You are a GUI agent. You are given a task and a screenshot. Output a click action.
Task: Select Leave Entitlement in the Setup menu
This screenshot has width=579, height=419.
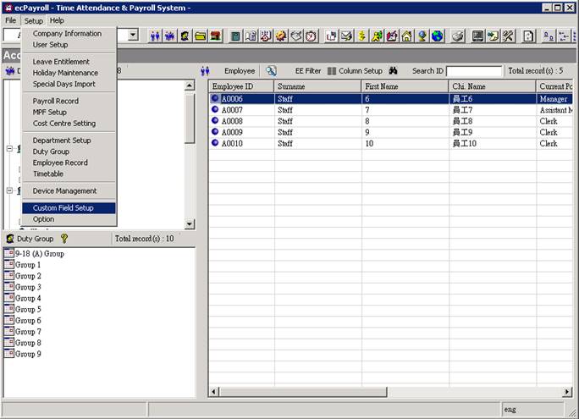[69, 62]
